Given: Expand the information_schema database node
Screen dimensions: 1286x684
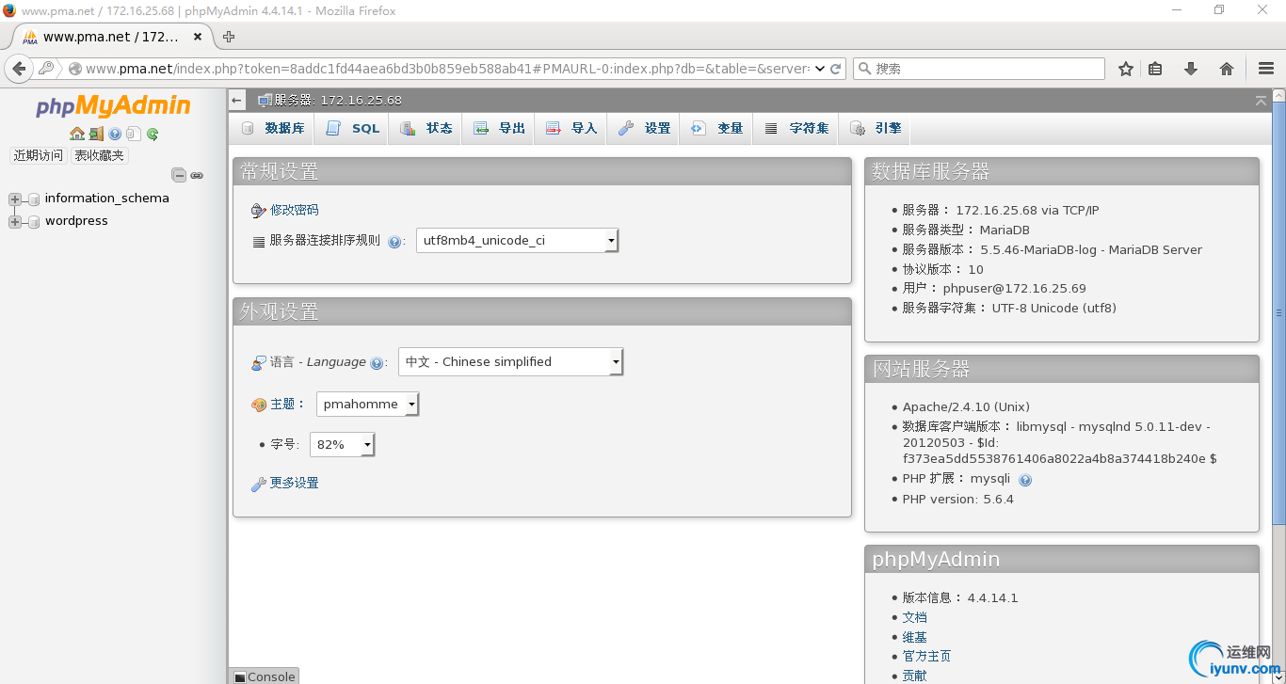Looking at the screenshot, I should tap(15, 199).
